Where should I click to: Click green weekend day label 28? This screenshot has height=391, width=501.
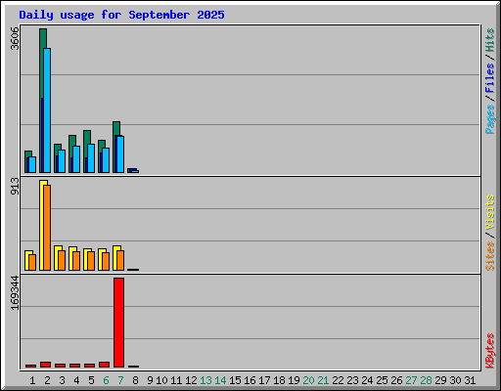coord(426,380)
